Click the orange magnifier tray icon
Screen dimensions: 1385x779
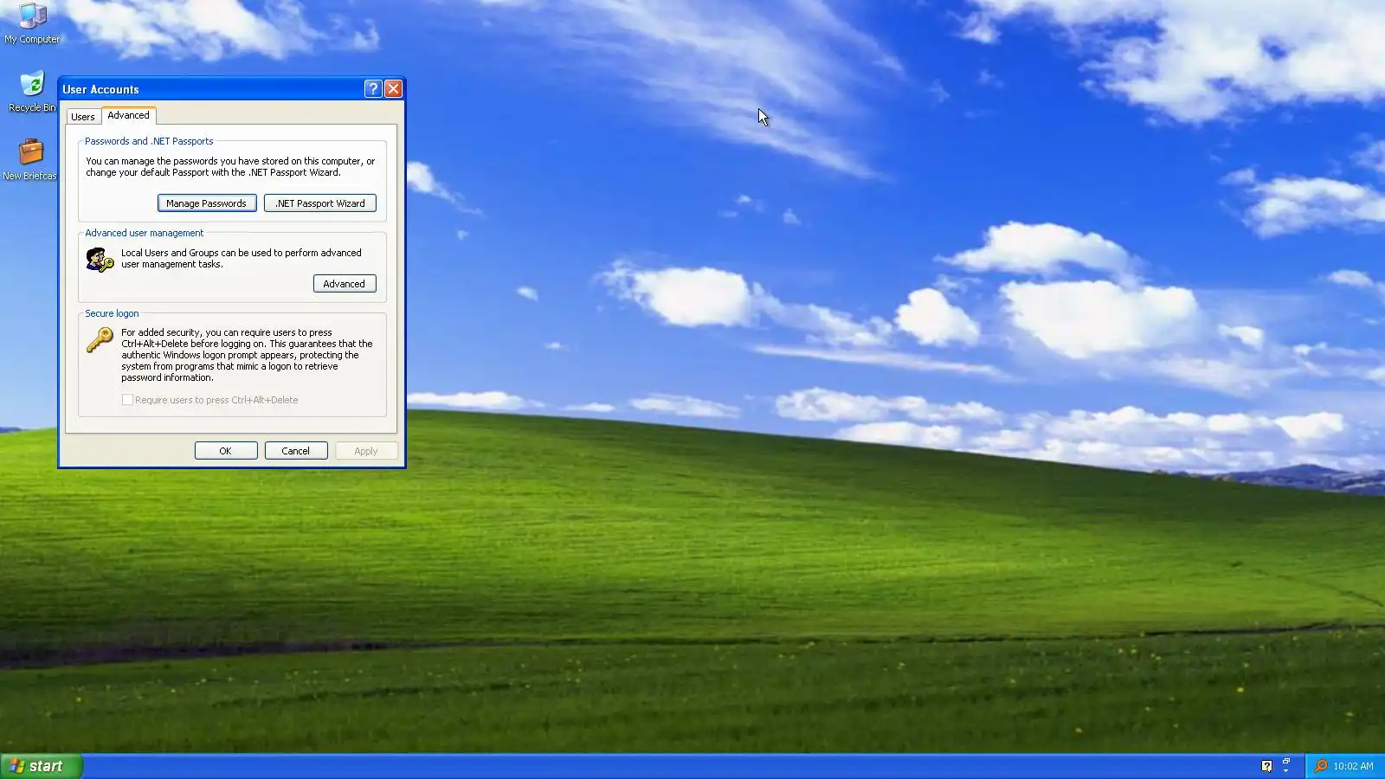click(1321, 766)
